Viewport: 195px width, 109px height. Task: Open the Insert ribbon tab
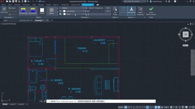10,5
